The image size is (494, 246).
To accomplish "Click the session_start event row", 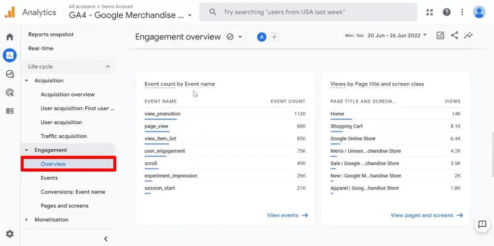I will [225, 188].
